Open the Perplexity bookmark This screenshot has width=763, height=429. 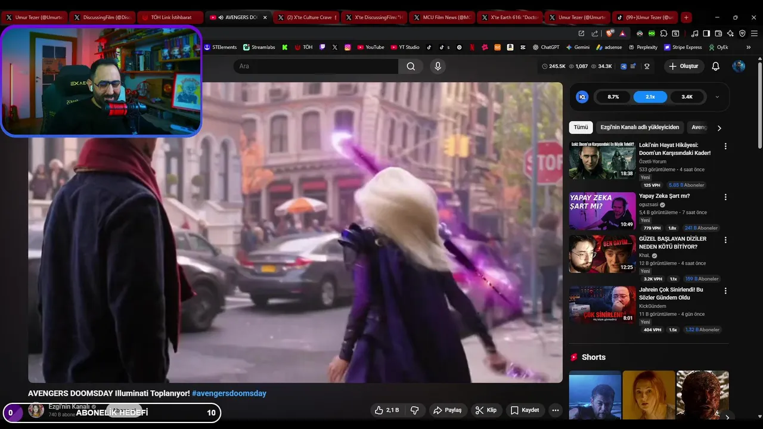pyautogui.click(x=643, y=47)
